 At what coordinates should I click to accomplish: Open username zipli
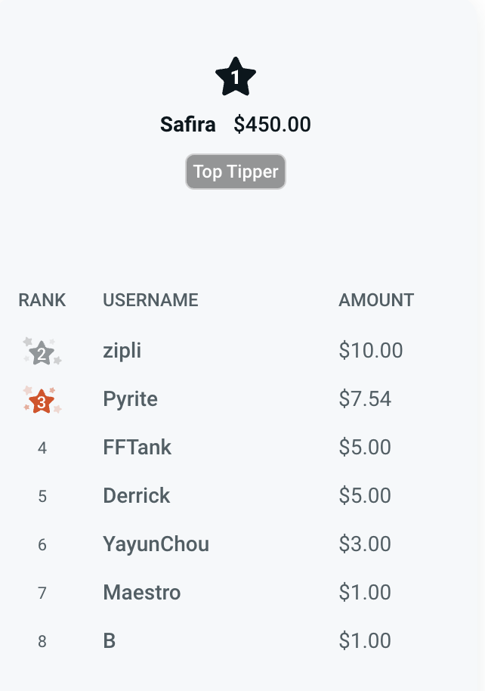122,351
